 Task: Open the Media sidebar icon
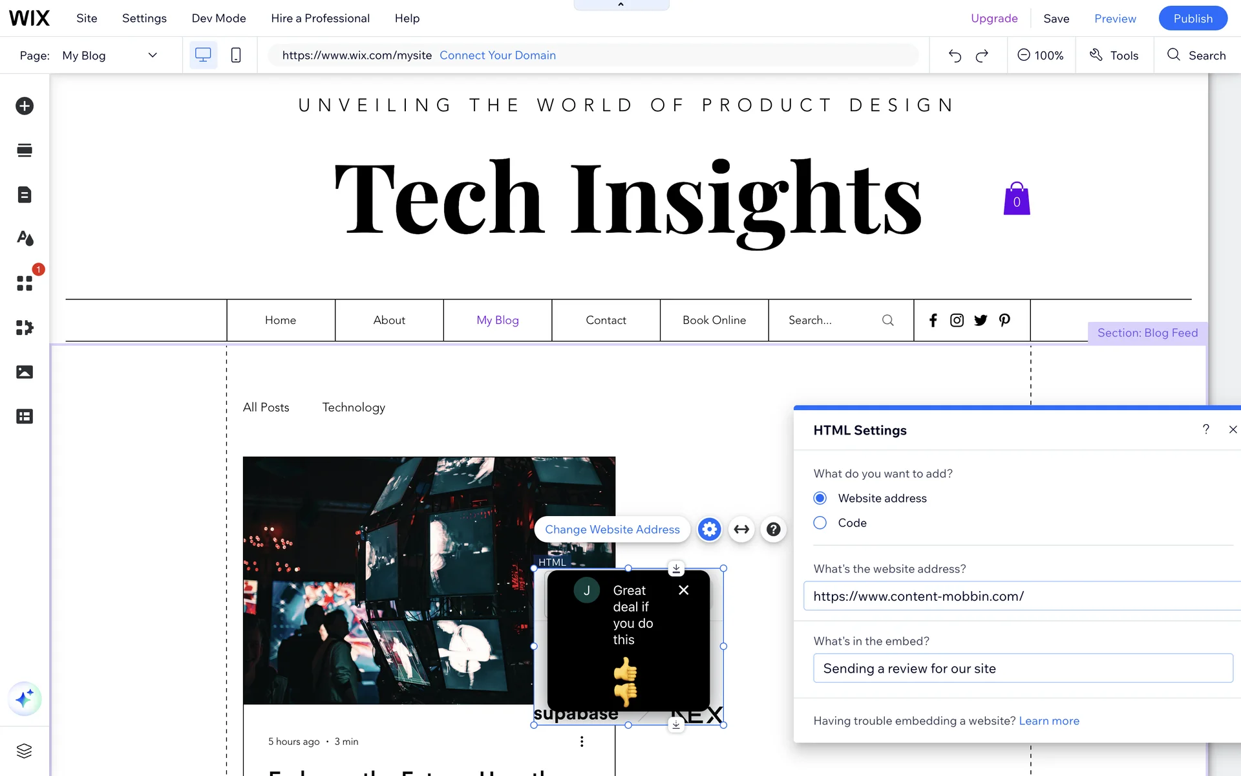[x=25, y=372]
